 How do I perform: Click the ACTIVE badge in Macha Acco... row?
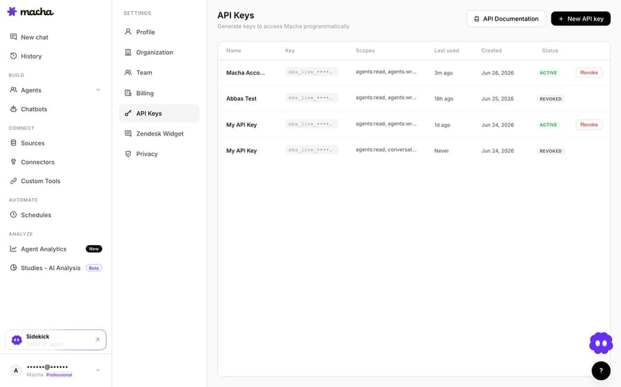click(549, 73)
